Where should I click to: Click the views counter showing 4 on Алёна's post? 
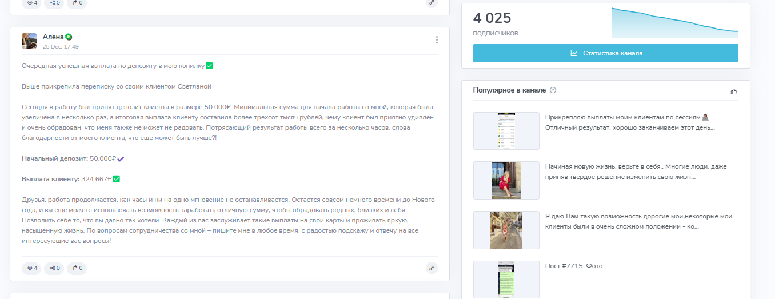(x=31, y=268)
